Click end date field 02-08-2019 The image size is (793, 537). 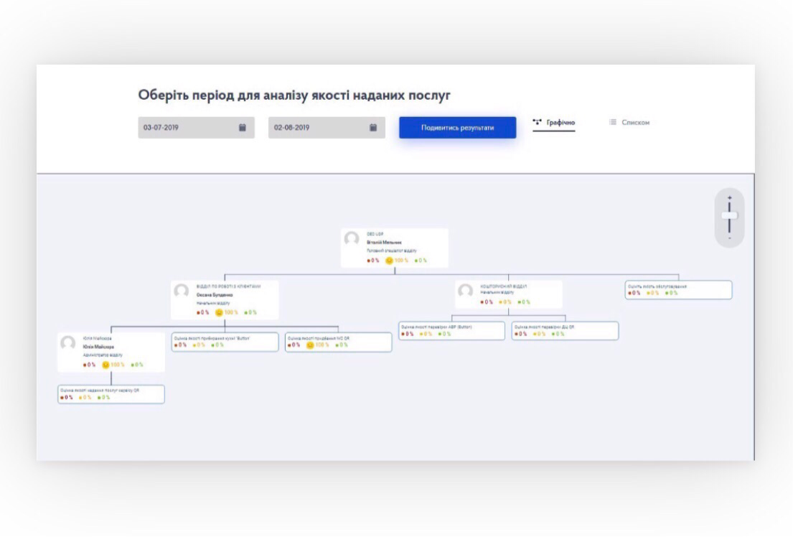327,128
